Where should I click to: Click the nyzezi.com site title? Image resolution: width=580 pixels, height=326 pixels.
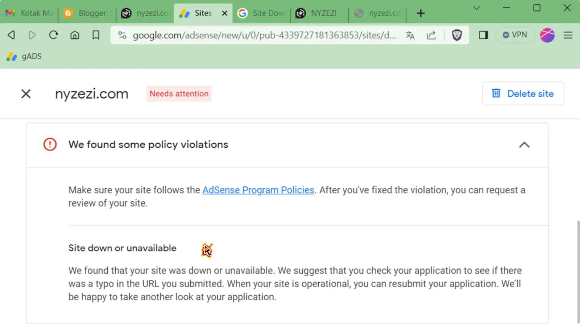click(x=92, y=94)
